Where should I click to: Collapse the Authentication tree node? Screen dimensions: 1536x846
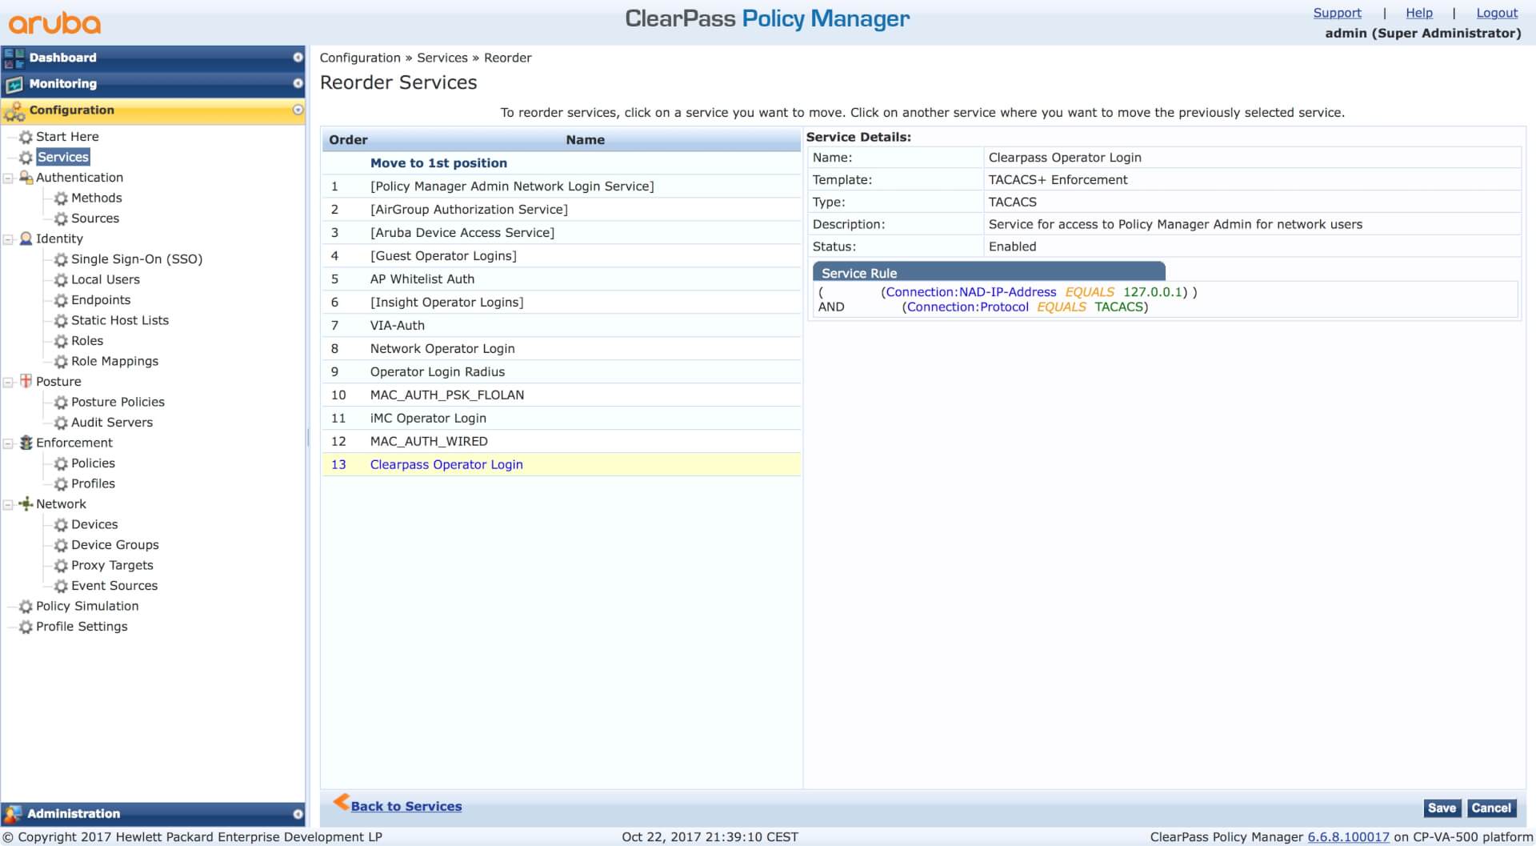(8, 178)
